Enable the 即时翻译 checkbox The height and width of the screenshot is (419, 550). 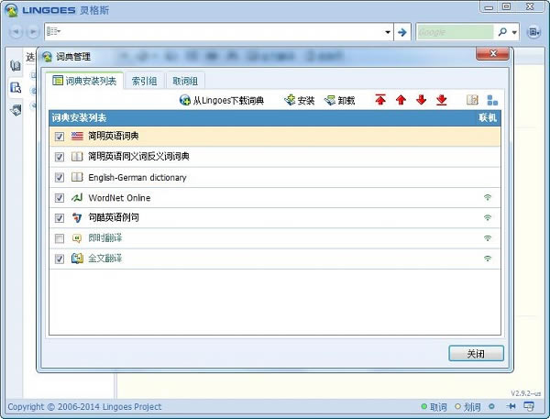tap(60, 238)
